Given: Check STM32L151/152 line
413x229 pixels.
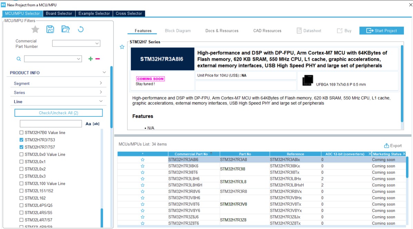Looking at the screenshot, I should 21,191.
